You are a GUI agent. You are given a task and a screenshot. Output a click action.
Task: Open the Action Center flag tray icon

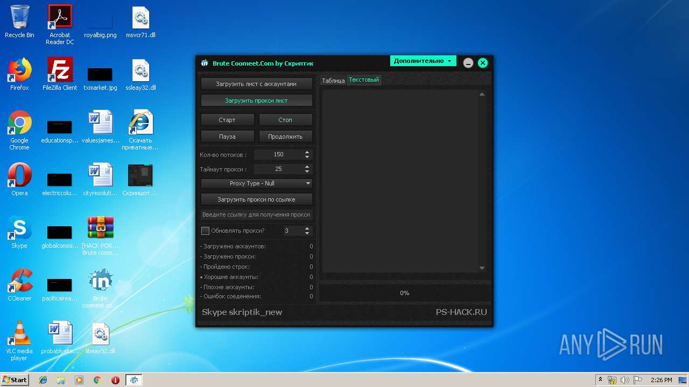[x=638, y=380]
